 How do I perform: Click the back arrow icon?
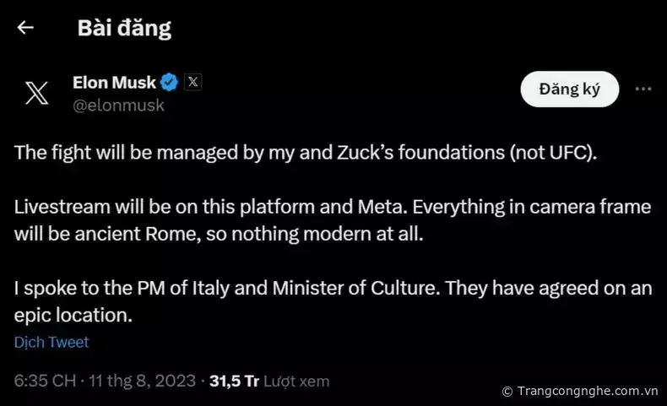25,28
